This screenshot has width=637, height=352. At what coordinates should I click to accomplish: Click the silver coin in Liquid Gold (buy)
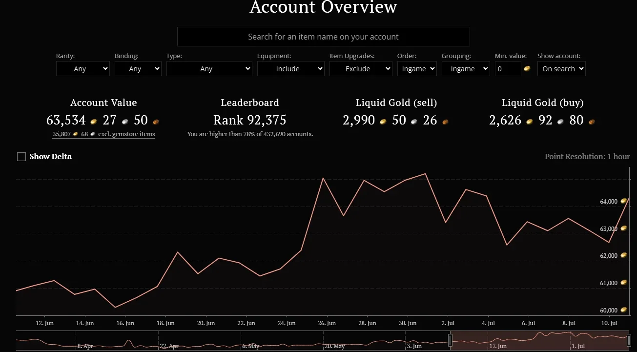pos(560,121)
